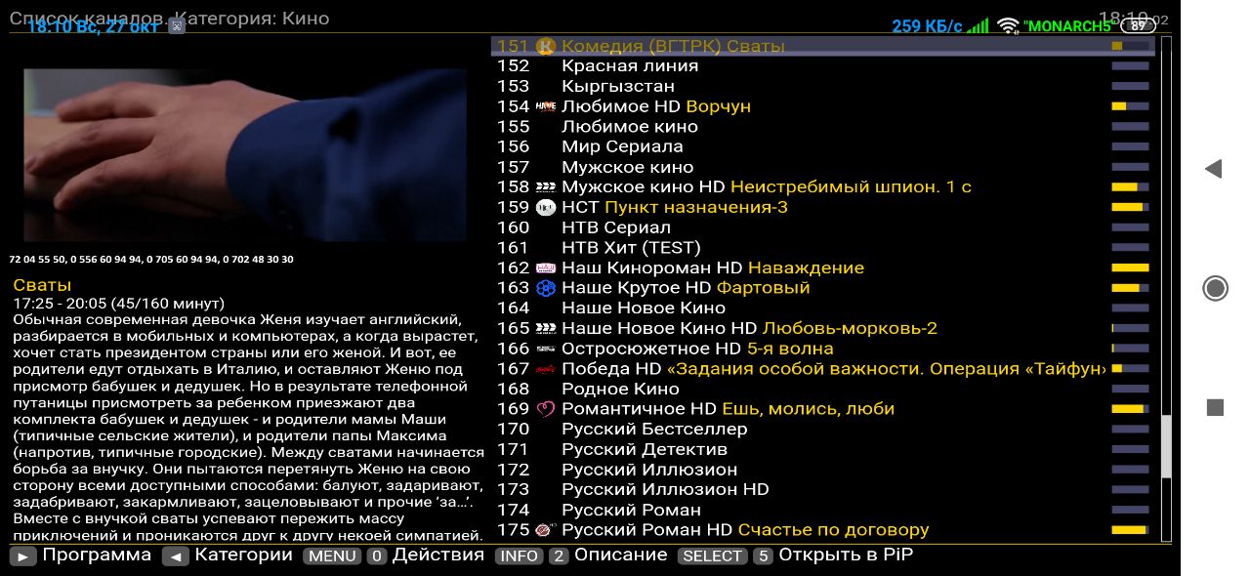Click the Остросюжетное HD logo icon

pos(546,349)
